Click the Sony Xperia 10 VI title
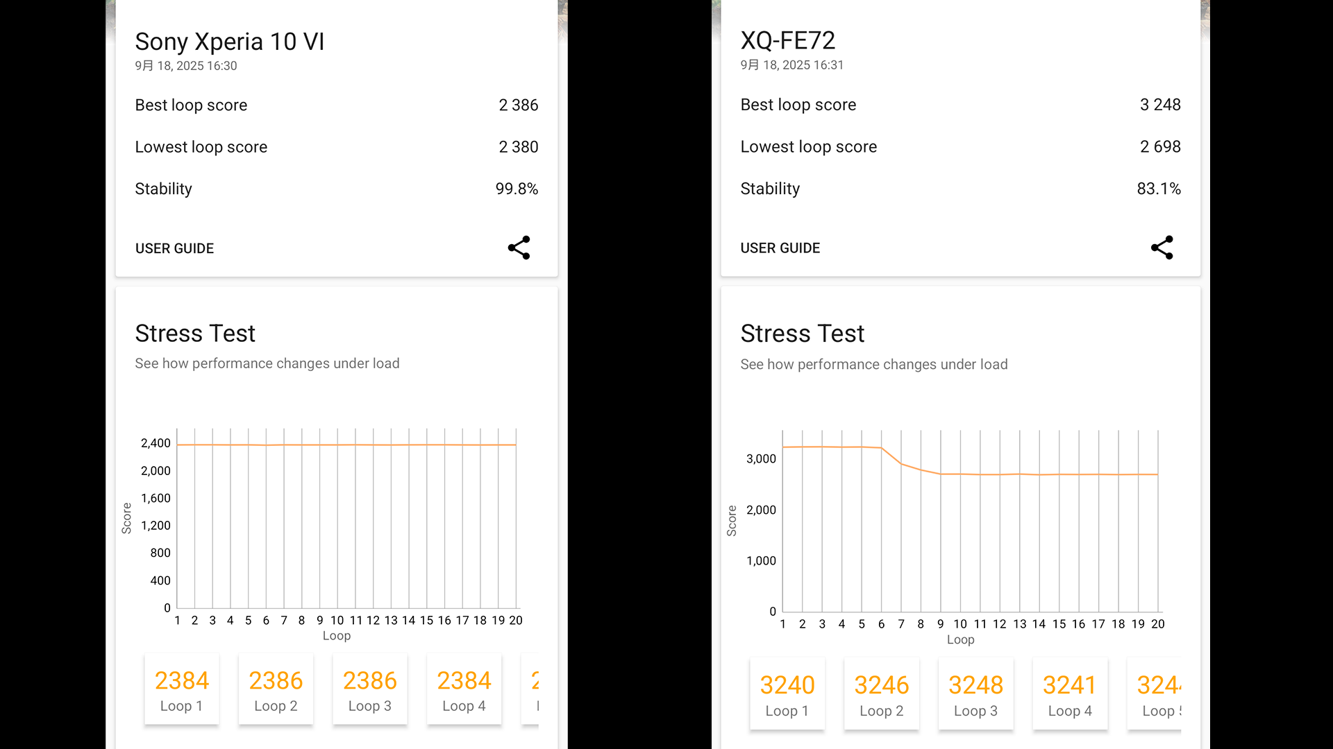Viewport: 1333px width, 749px height. 230,42
